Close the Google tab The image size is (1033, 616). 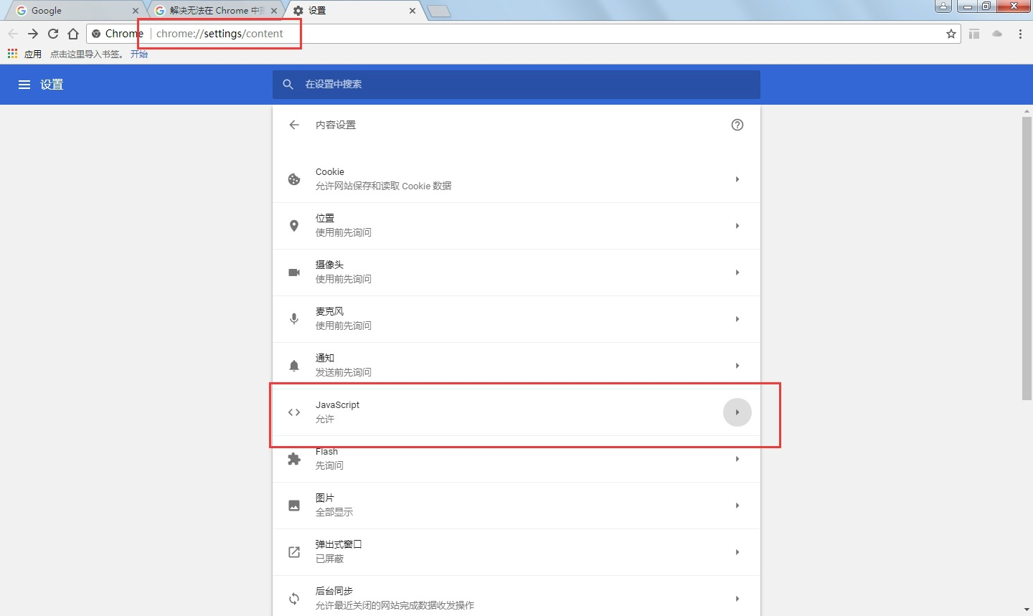tap(136, 11)
